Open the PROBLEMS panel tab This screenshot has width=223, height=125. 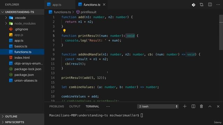tap(56, 107)
